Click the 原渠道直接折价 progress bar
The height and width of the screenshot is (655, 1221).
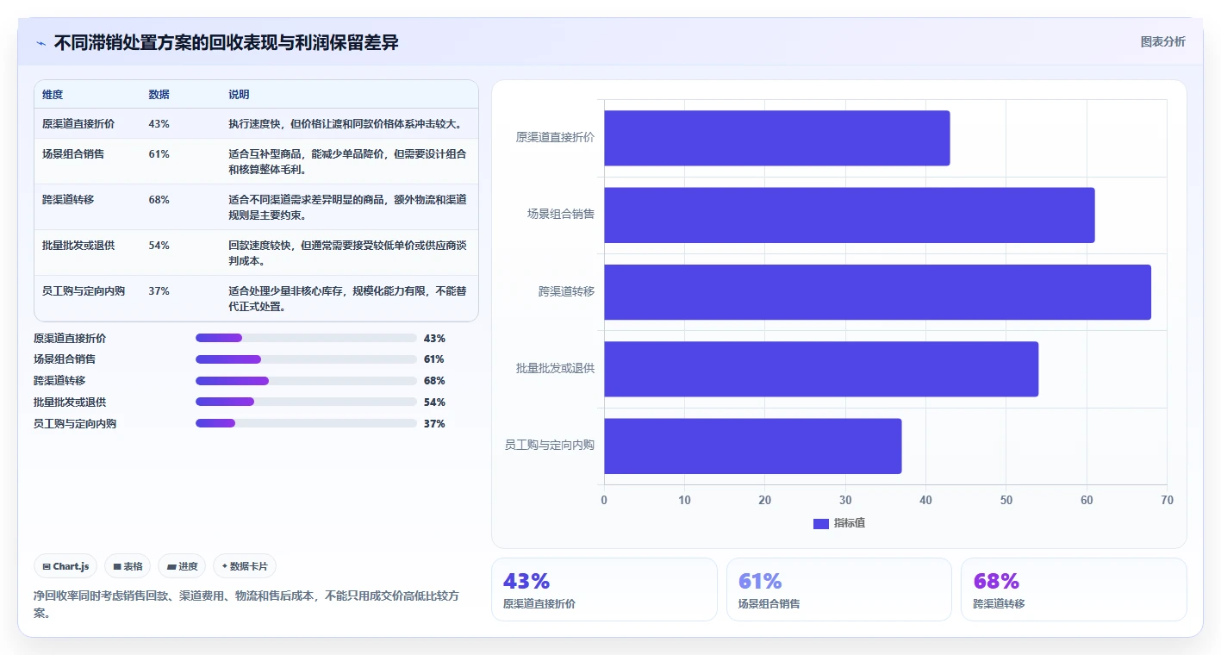click(306, 338)
